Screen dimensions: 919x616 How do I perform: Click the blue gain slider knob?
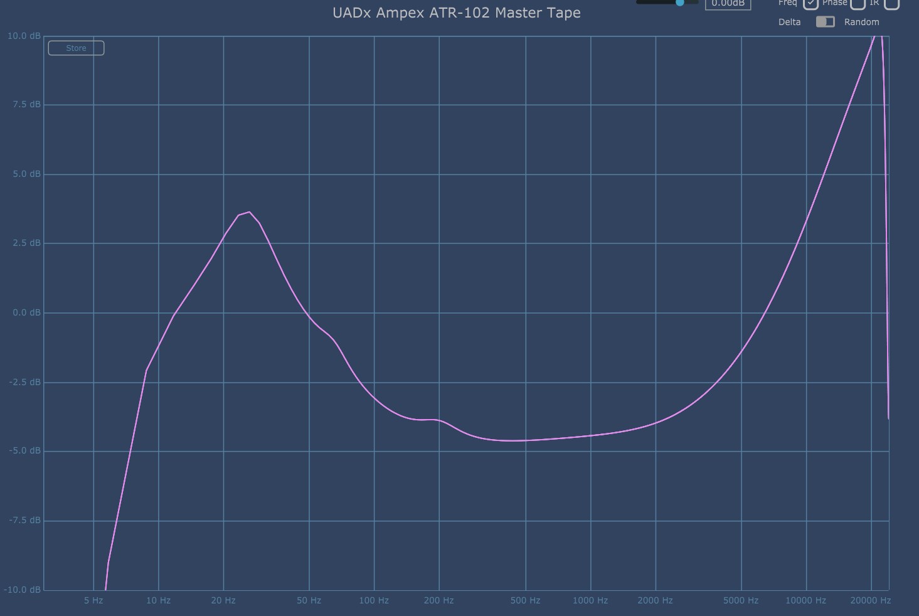679,3
